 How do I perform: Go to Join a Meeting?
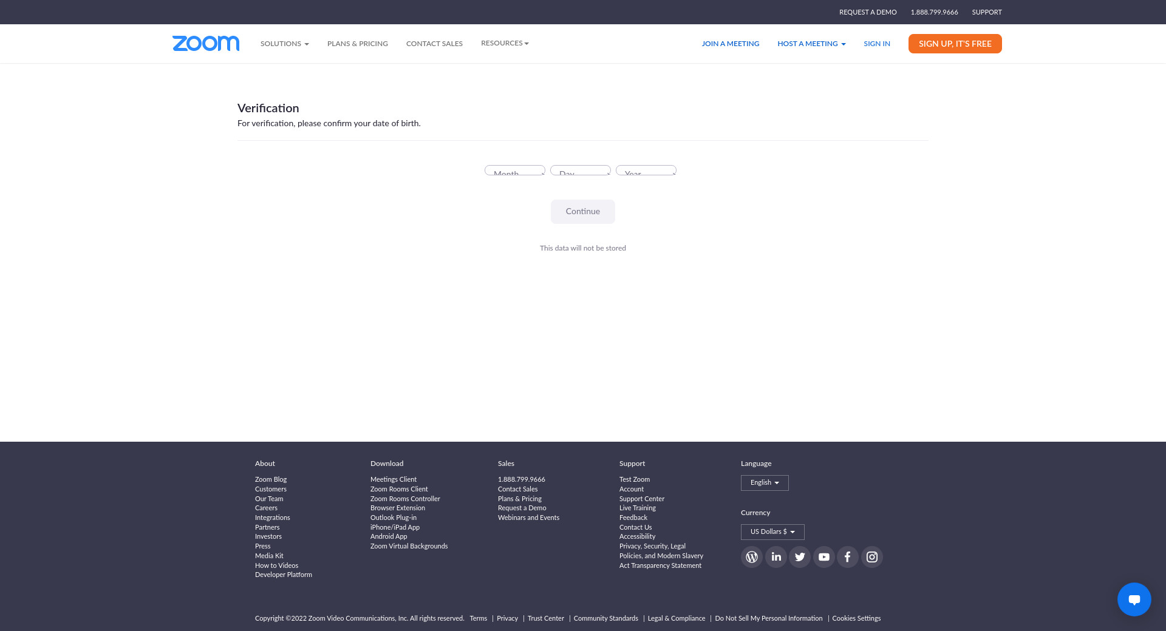pos(730,44)
